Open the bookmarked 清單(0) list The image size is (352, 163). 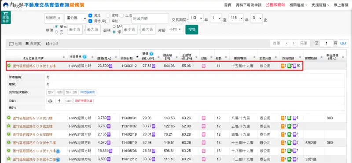33,44
